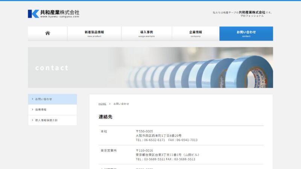Screen dimensions: 301x169
Task: Click the HOME breadcrumb link
Action: [x=102, y=104]
